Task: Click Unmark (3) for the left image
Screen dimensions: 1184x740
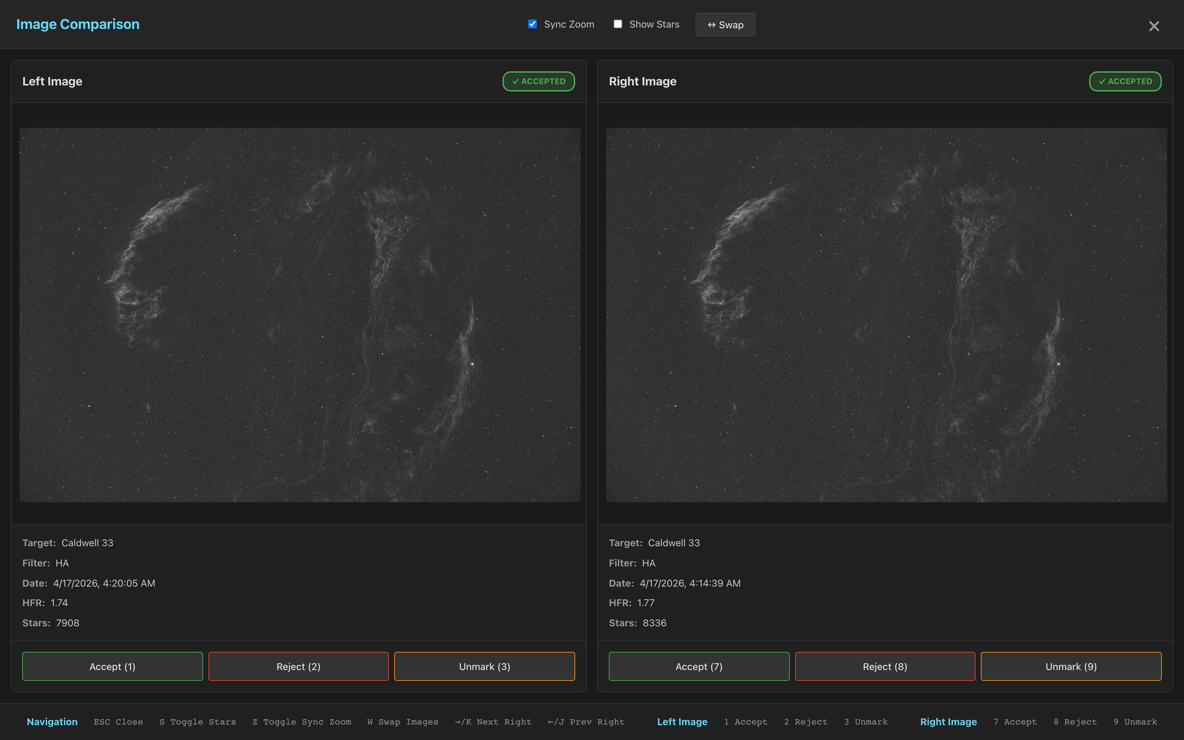Action: [484, 666]
